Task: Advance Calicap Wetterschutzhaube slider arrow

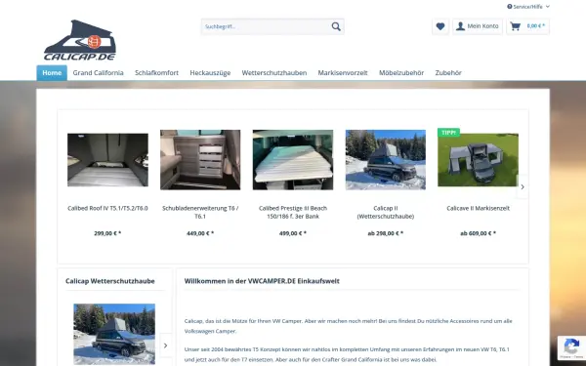Action: (166, 346)
